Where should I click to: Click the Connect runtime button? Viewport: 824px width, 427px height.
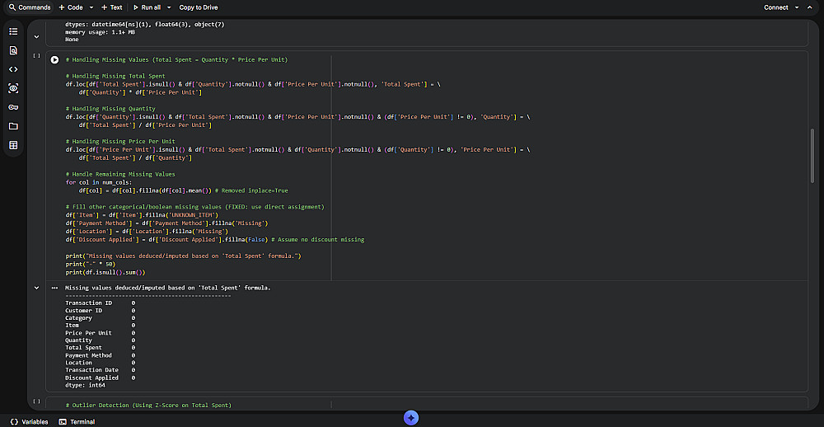coord(775,7)
